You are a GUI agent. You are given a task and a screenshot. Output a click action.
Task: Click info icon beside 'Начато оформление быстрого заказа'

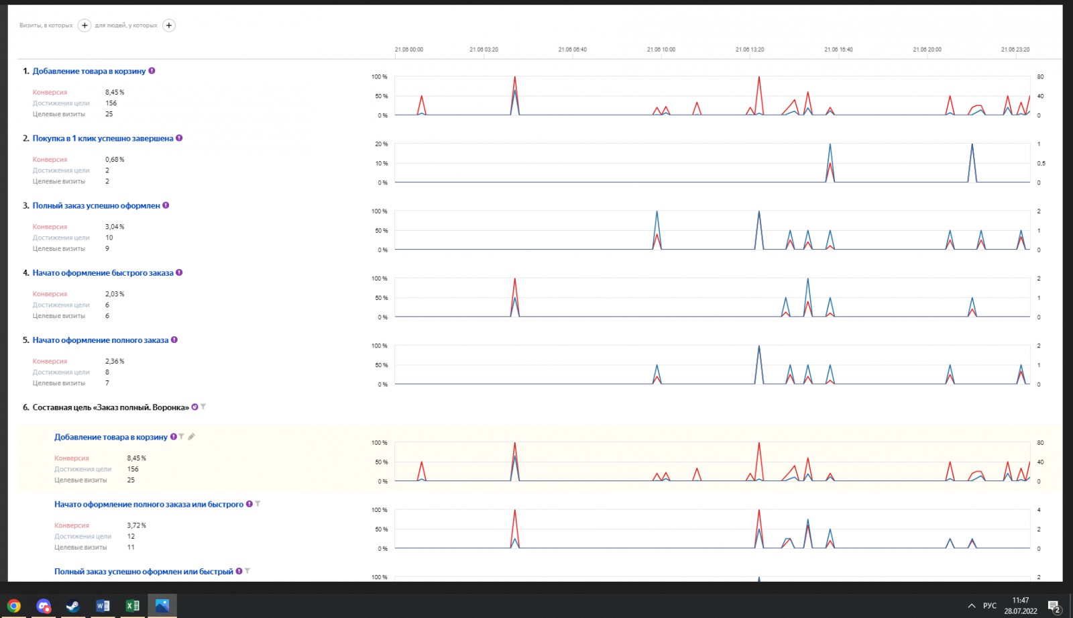(179, 272)
